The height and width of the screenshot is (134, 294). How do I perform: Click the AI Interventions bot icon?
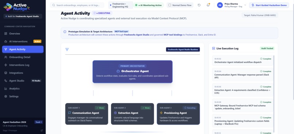tap(5, 42)
